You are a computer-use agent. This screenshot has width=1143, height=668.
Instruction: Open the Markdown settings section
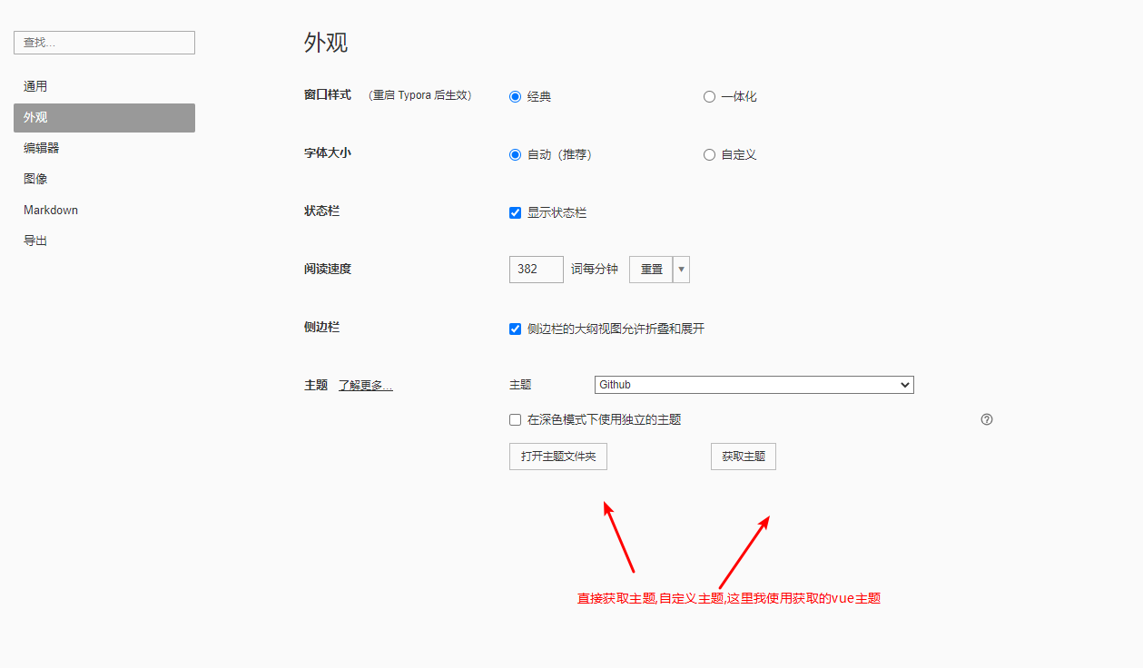pyautogui.click(x=51, y=210)
